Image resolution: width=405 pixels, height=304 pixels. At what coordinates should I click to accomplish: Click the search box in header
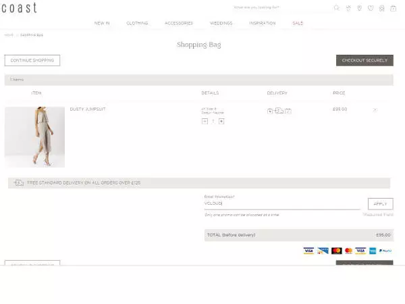click(x=281, y=7)
